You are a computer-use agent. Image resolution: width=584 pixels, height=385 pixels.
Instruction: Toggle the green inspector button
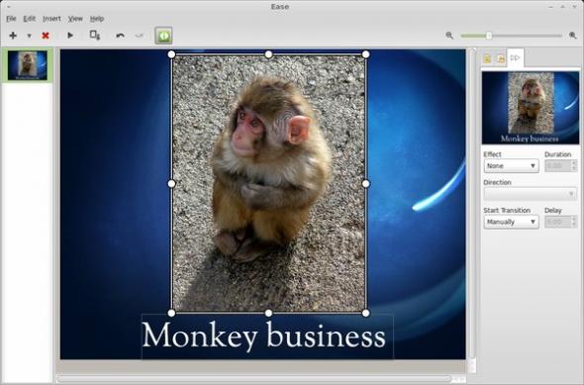[163, 36]
